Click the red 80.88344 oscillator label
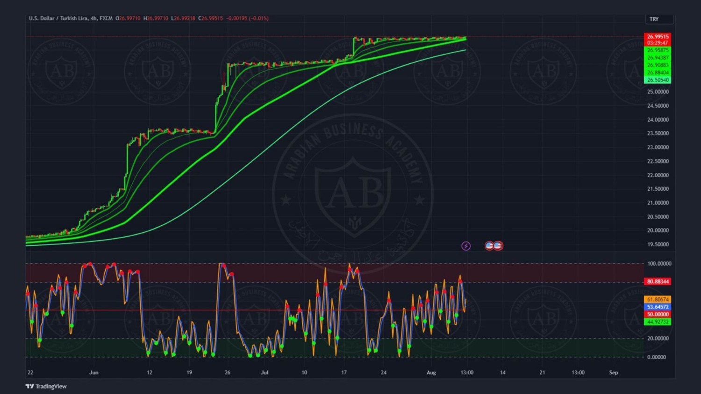This screenshot has width=701, height=394. (658, 281)
